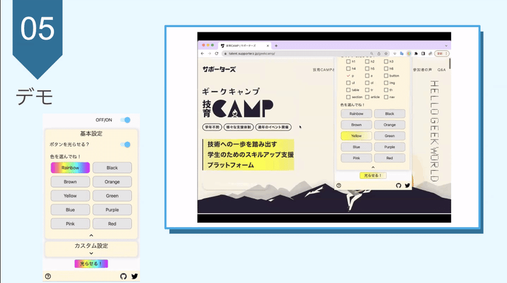507x283 pixels.
Task: Open the tab list dropdown chevron
Action: pos(446,46)
